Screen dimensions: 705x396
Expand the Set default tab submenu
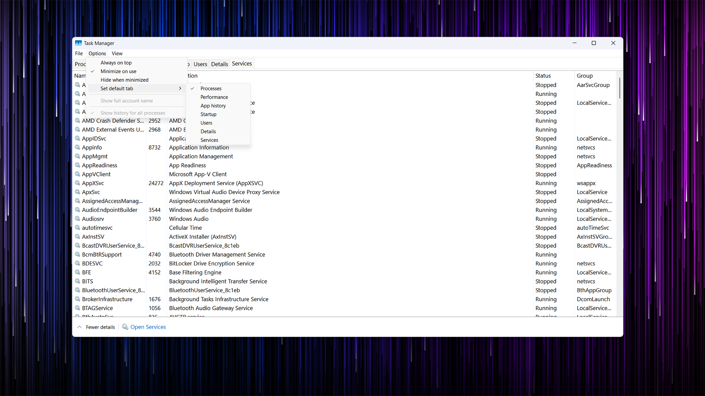[x=136, y=88]
